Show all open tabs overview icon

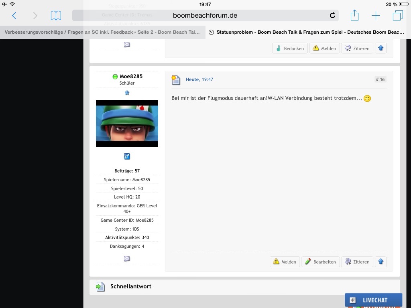[398, 16]
